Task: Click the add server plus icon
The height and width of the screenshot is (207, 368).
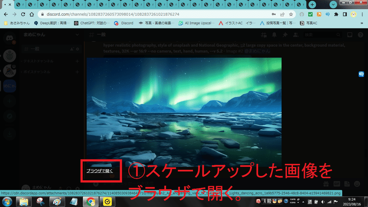Action: coord(9,101)
